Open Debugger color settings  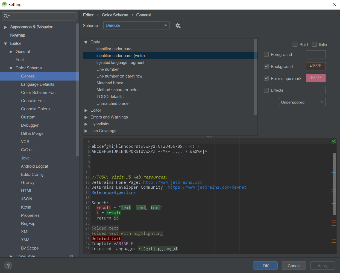point(30,125)
